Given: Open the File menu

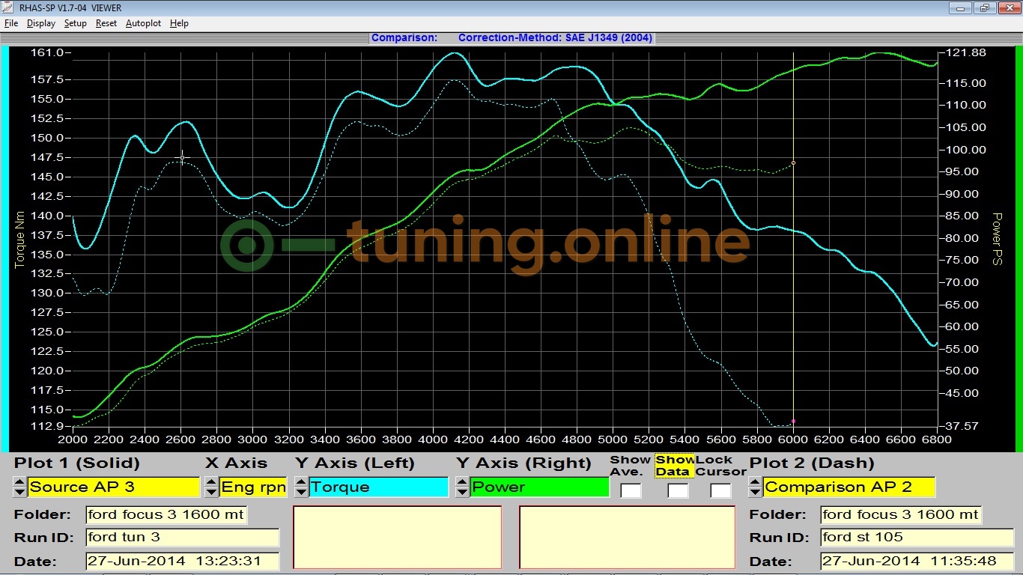Looking at the screenshot, I should (x=10, y=23).
